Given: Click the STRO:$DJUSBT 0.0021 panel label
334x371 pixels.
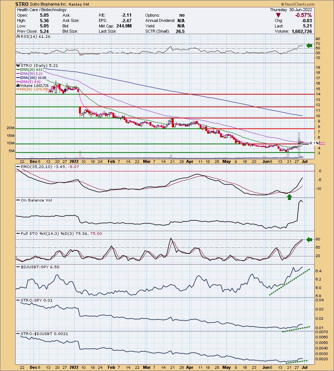Looking at the screenshot, I should [x=44, y=334].
